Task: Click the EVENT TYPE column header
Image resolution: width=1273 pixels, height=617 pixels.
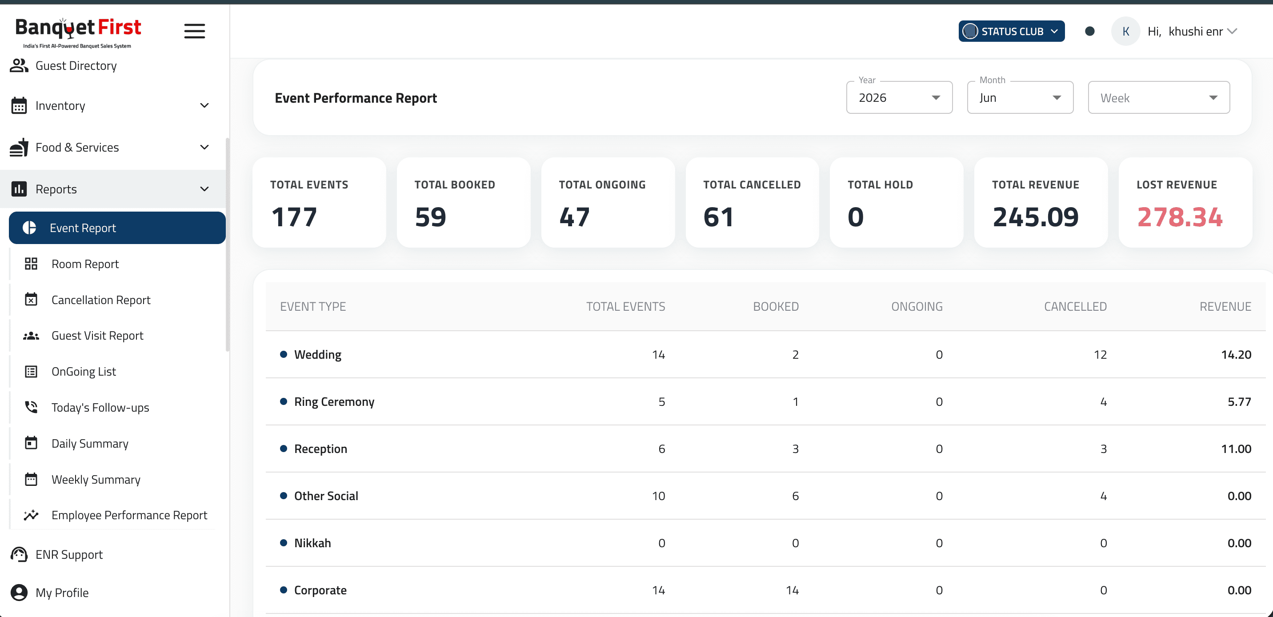Action: (x=313, y=307)
